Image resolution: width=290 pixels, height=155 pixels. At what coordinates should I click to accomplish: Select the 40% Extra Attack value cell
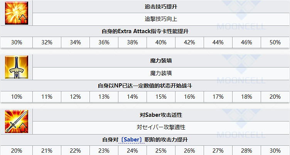[x=161, y=42]
